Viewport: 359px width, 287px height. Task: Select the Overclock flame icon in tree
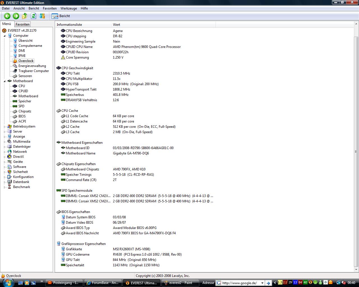click(15, 61)
